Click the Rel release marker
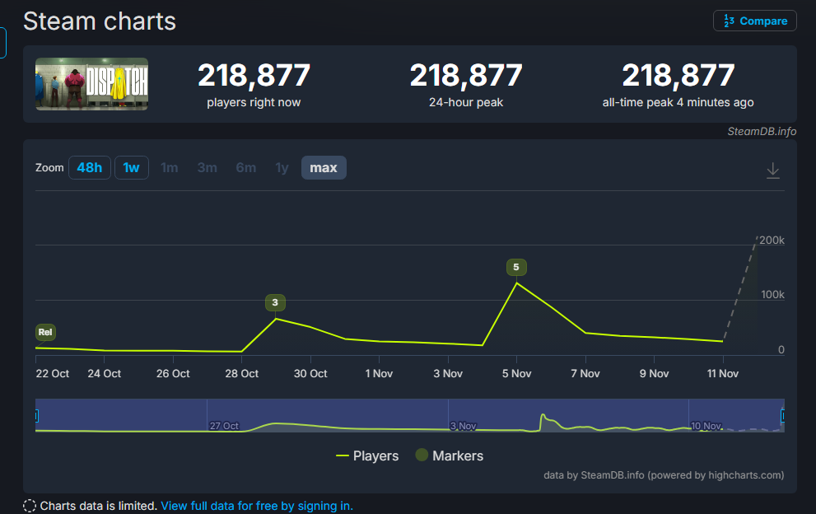This screenshot has height=514, width=816. 45,332
